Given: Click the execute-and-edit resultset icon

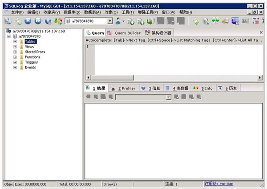Looking at the screenshot, I should [48, 21].
